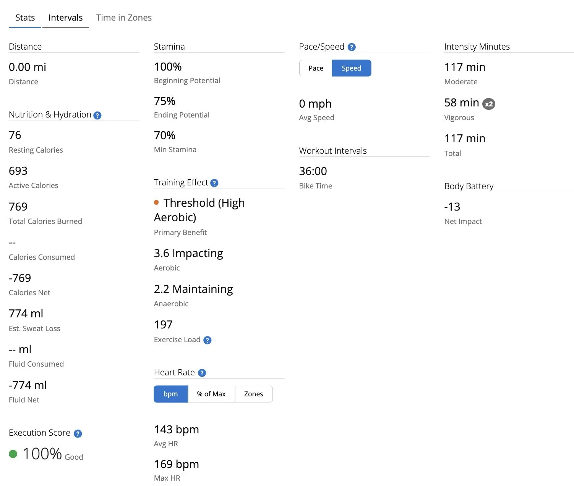Click the Workout Intervals section heading
The height and width of the screenshot is (486, 574).
coord(333,151)
